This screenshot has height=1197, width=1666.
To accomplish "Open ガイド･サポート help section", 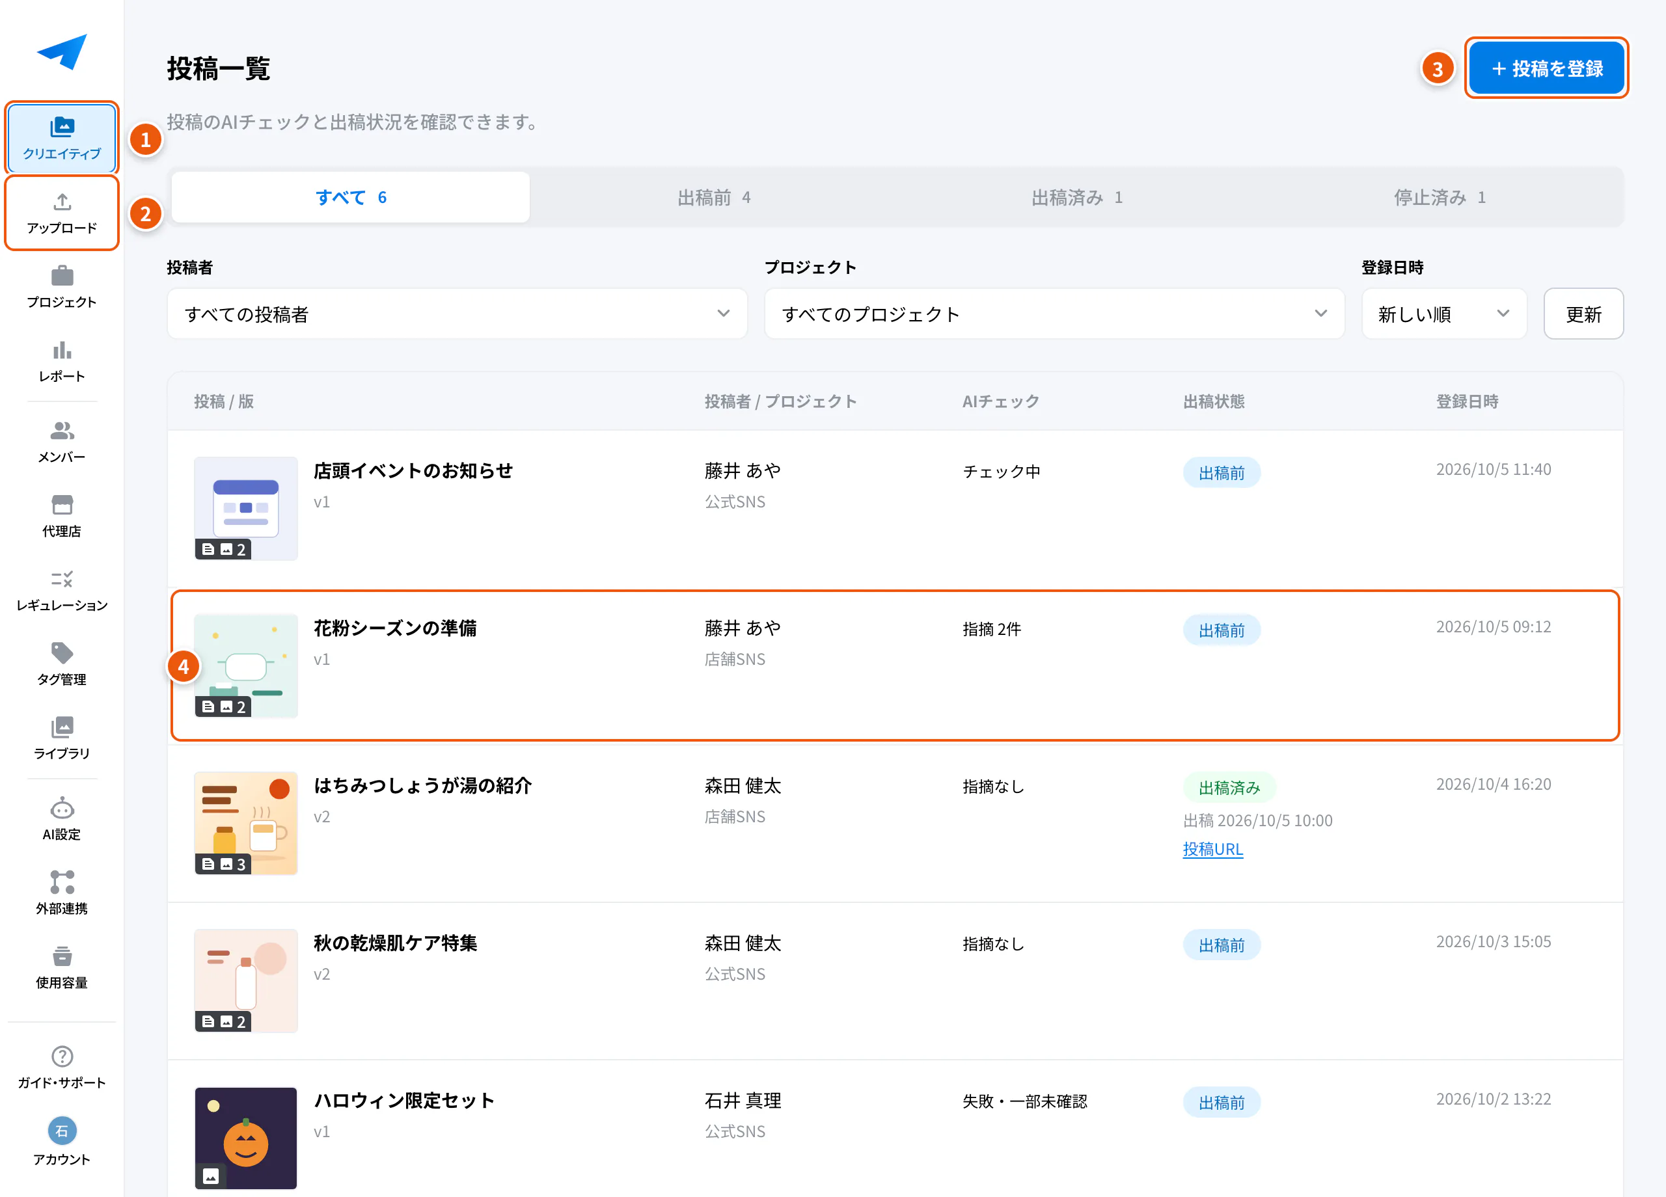I will (x=62, y=1068).
